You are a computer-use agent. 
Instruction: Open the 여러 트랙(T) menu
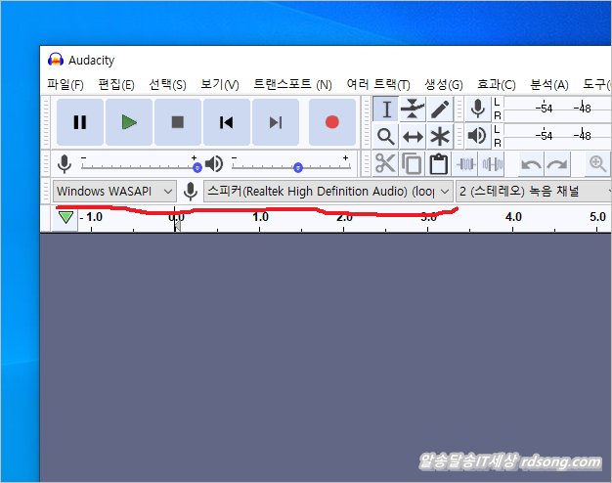point(378,84)
